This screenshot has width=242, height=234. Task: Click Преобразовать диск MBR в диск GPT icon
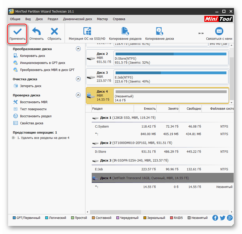pyautogui.click(x=15, y=70)
